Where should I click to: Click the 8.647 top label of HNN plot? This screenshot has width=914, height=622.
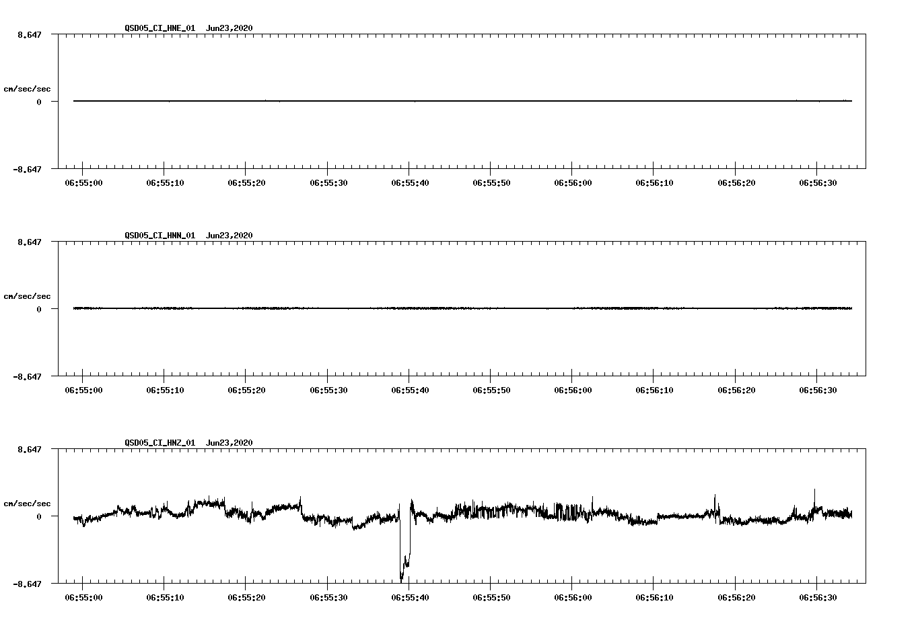[x=29, y=242]
